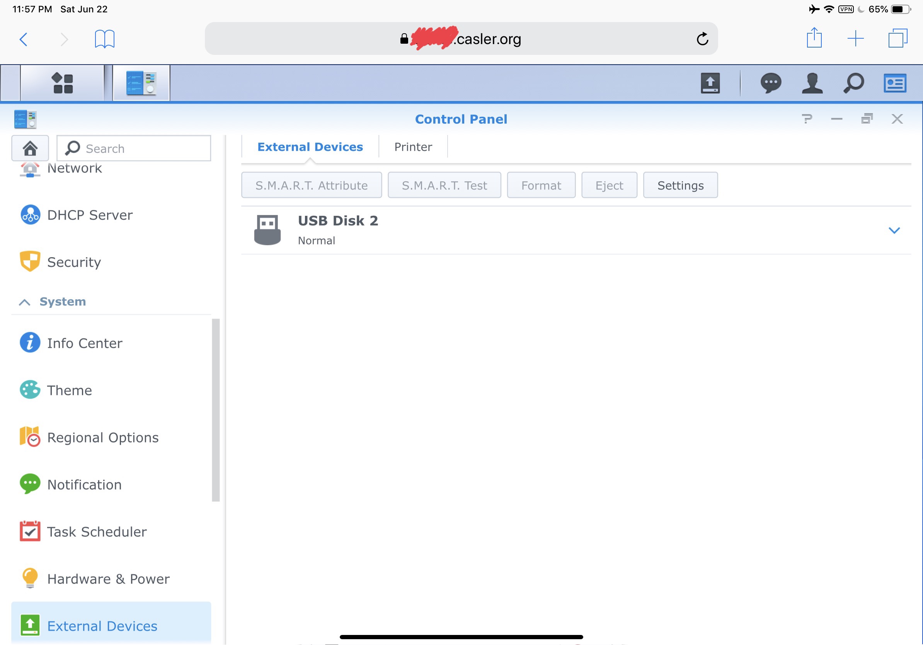This screenshot has width=923, height=645.
Task: Click the S.M.A.R.T. Test button
Action: (x=444, y=185)
